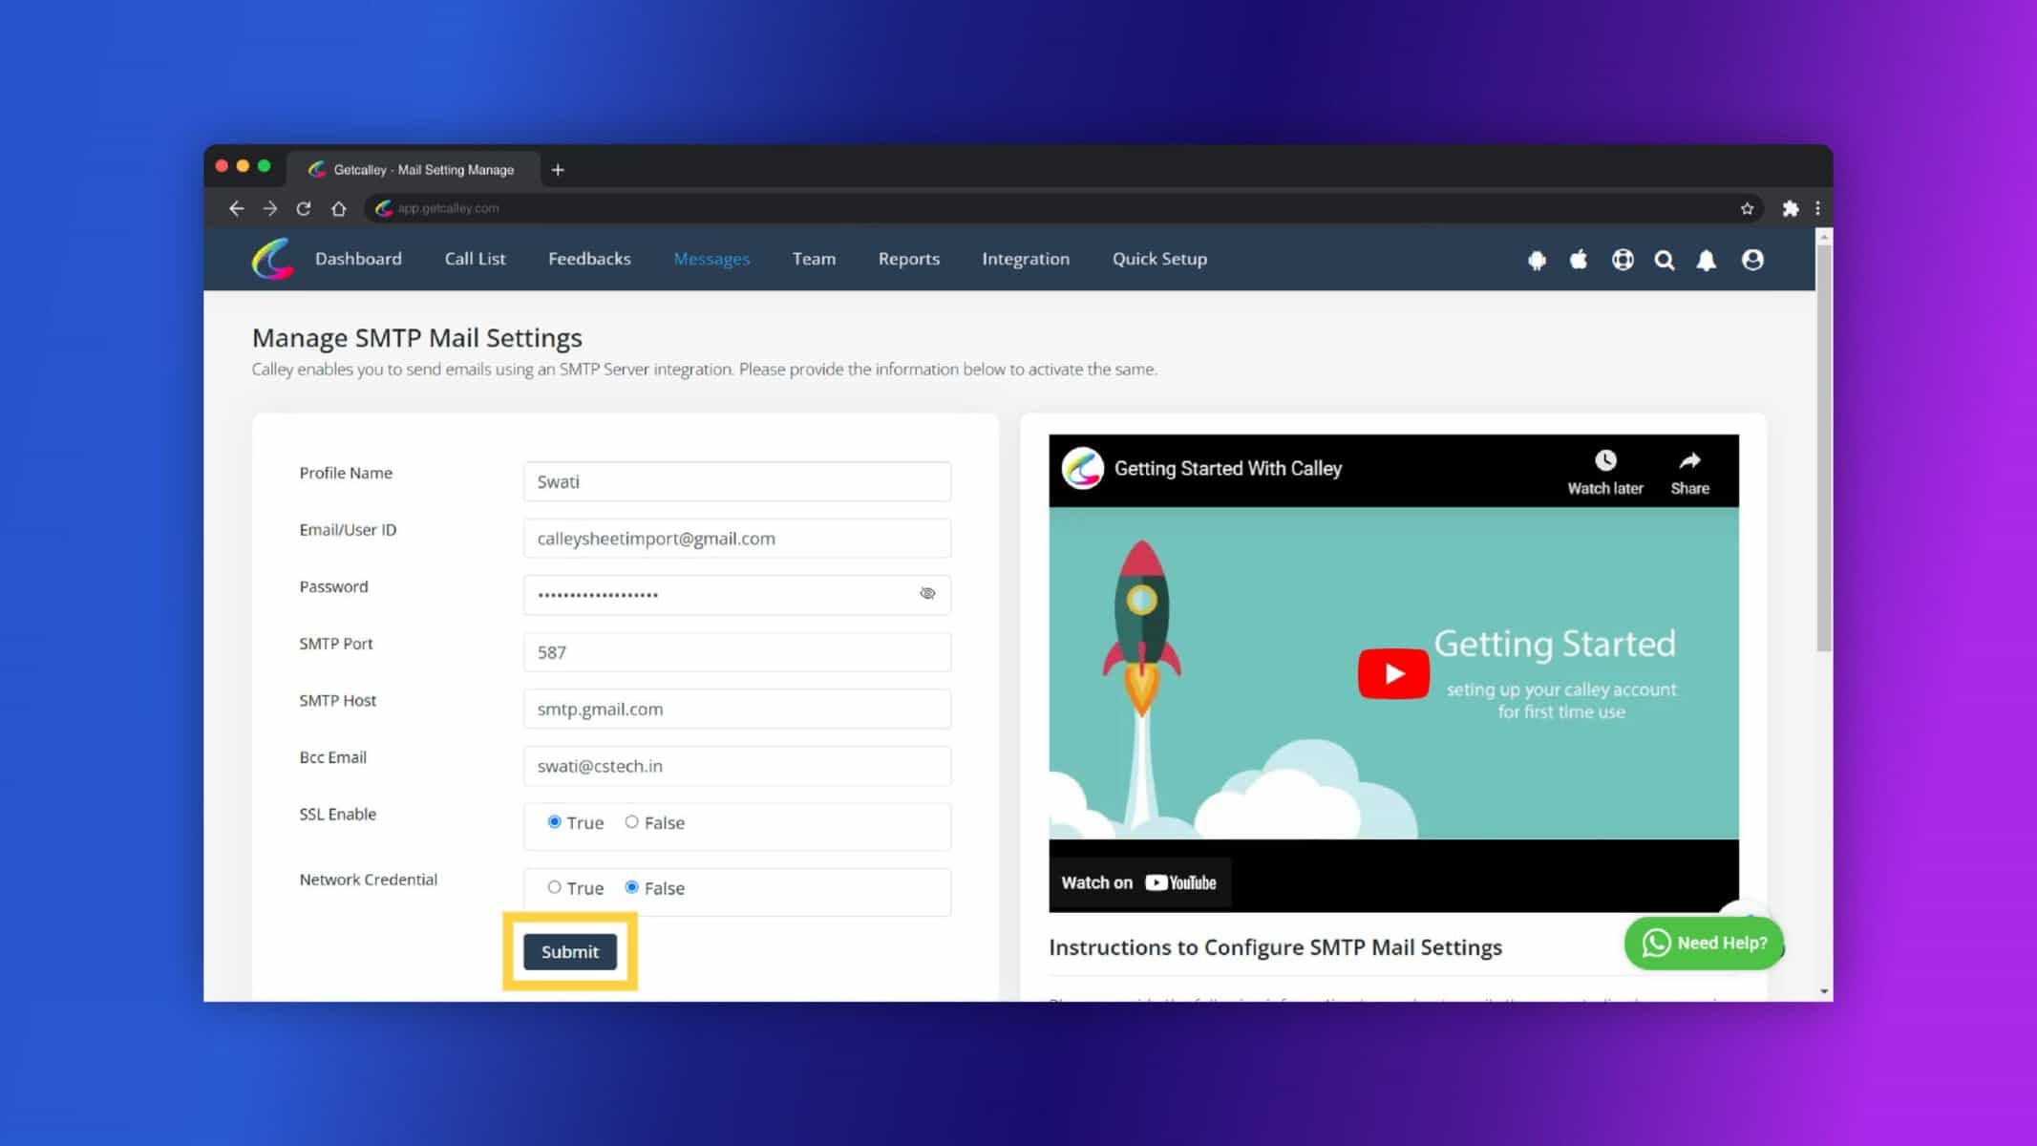Open the search icon in top navbar
2037x1146 pixels.
point(1666,259)
